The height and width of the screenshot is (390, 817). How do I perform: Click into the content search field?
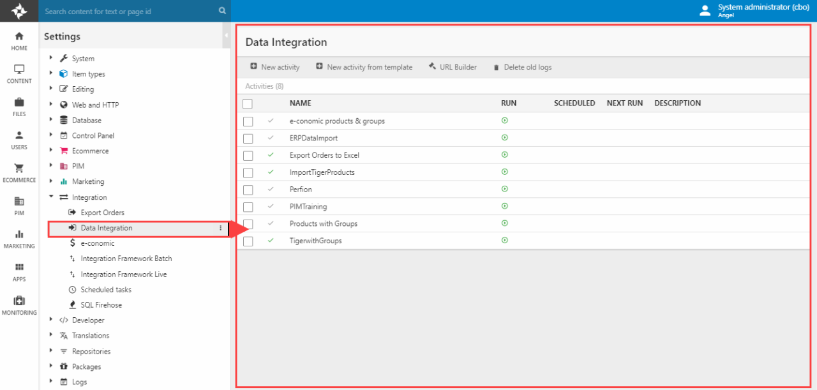128,11
